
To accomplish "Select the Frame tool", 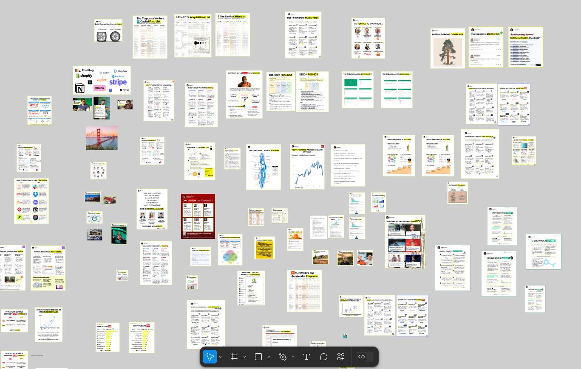I will [234, 357].
